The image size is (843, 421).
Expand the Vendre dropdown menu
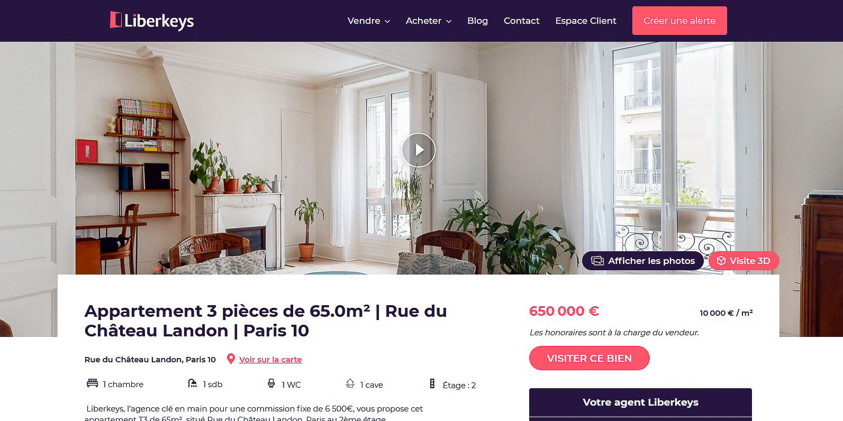pos(369,21)
